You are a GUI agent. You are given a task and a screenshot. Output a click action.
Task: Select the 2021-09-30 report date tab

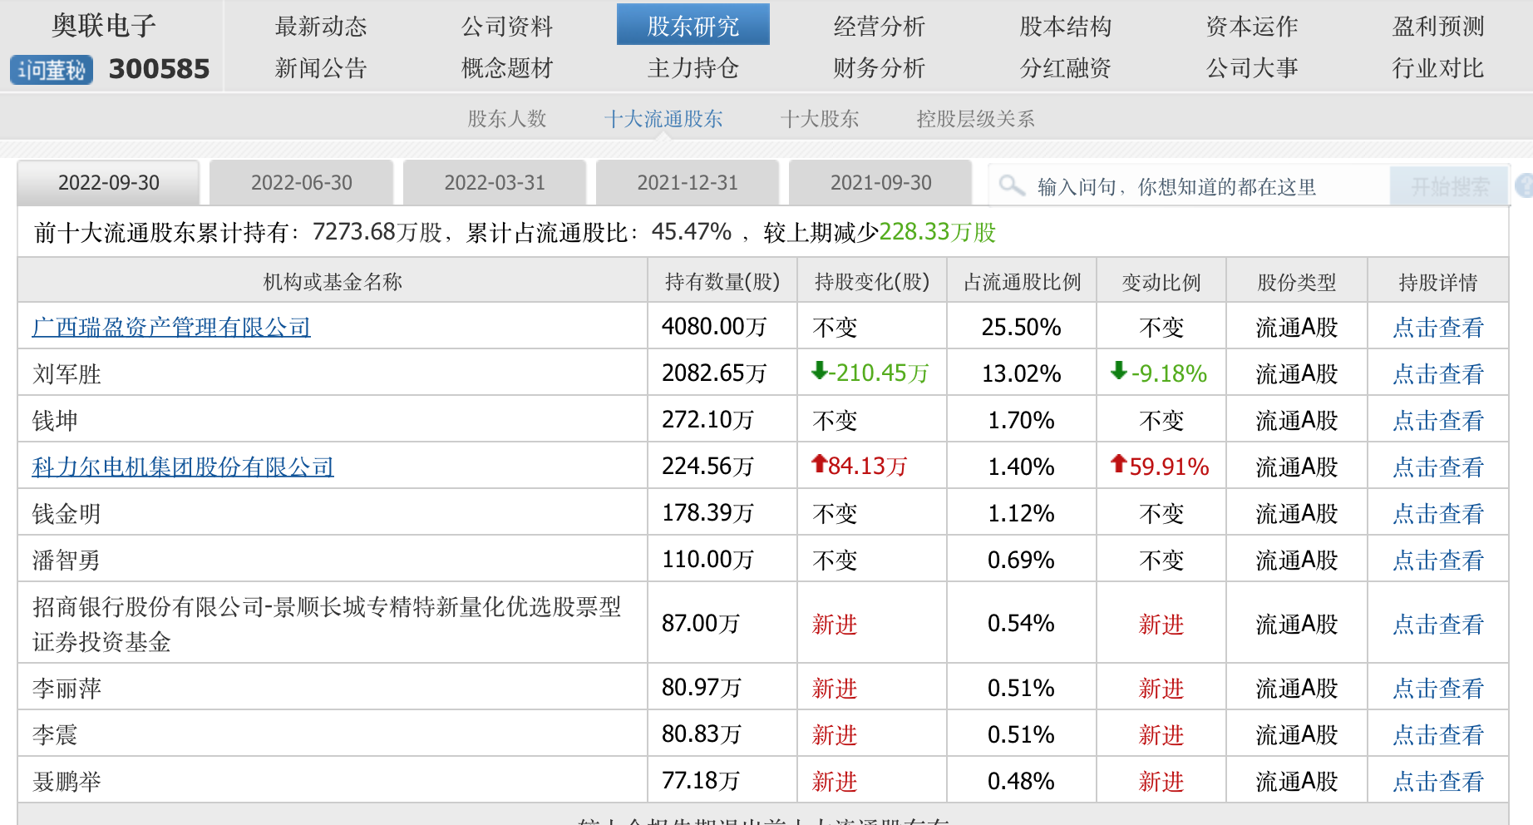(x=880, y=183)
